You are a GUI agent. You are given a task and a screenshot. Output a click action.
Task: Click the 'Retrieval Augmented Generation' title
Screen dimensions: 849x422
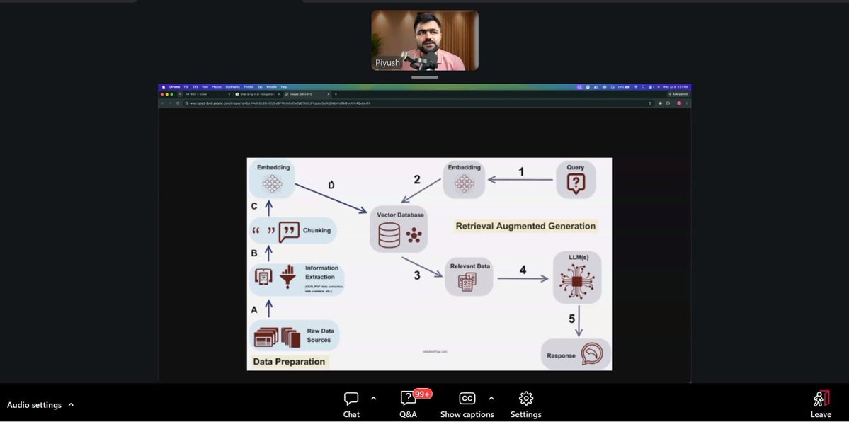tap(525, 227)
